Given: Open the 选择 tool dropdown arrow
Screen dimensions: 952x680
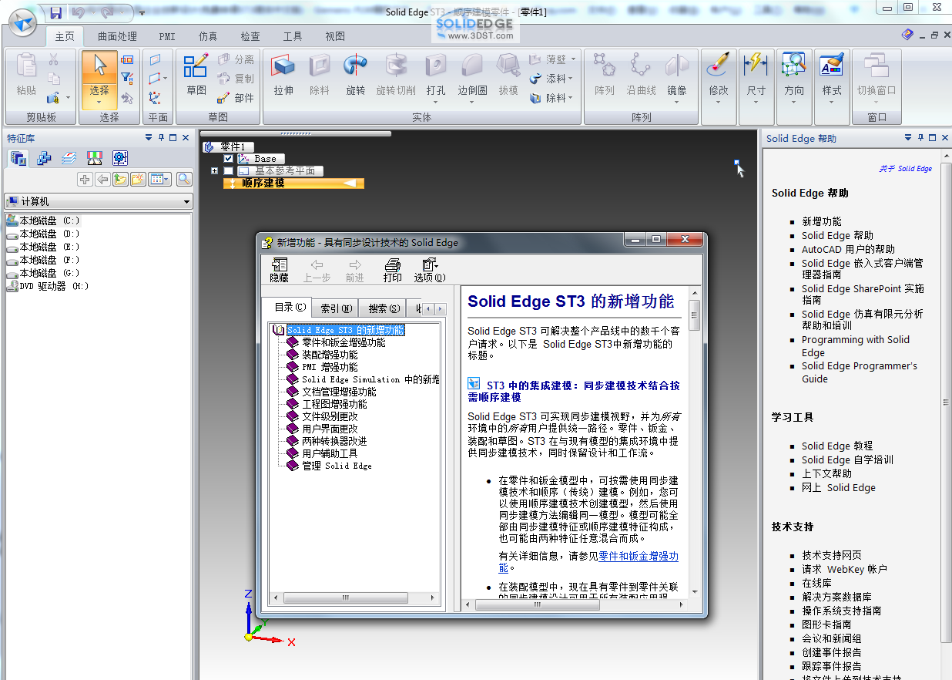Looking at the screenshot, I should (99, 102).
